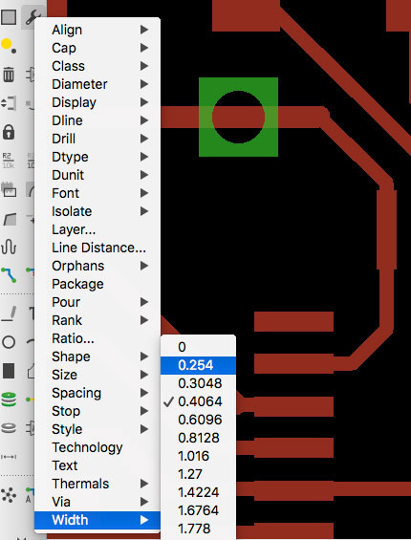Select the Signal tool with green dot and yellow line
The image size is (411, 540).
[x=31, y=400]
